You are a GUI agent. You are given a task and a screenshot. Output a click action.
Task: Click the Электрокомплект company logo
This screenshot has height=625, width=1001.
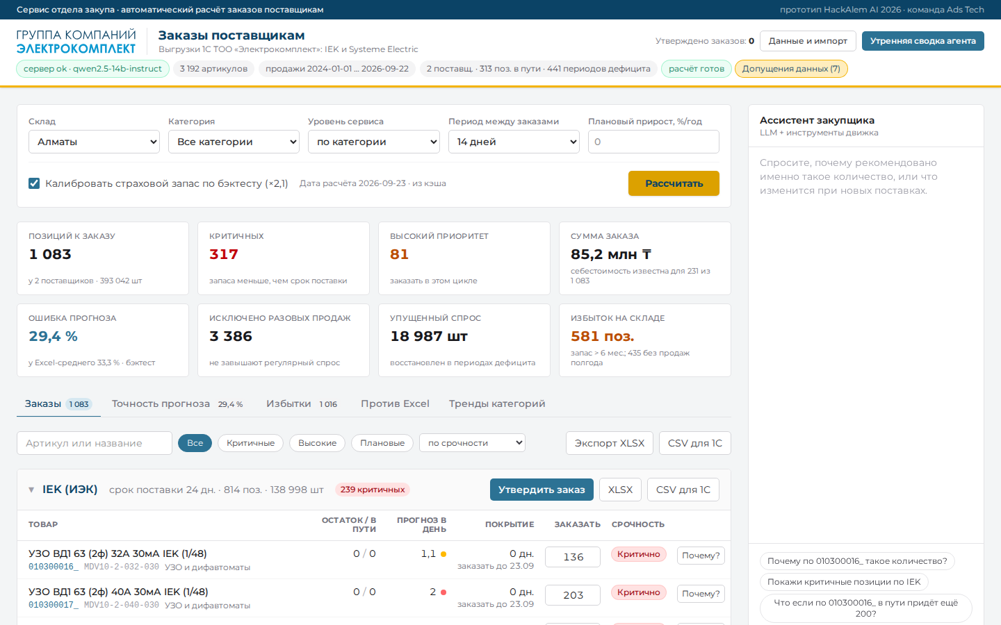click(76, 42)
